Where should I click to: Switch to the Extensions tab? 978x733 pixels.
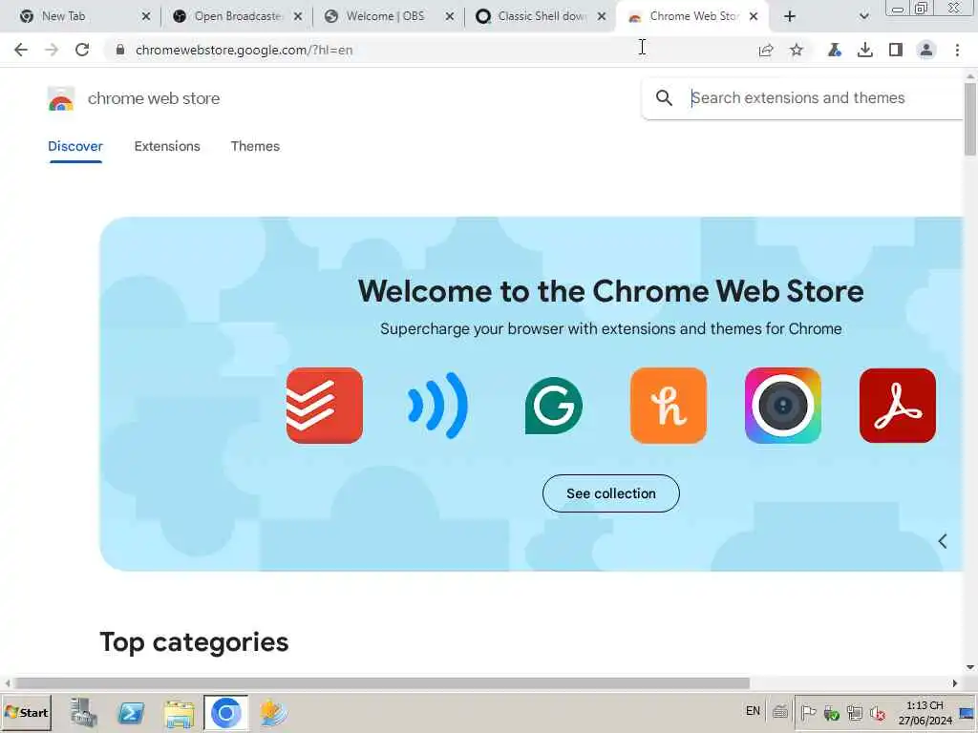[167, 146]
